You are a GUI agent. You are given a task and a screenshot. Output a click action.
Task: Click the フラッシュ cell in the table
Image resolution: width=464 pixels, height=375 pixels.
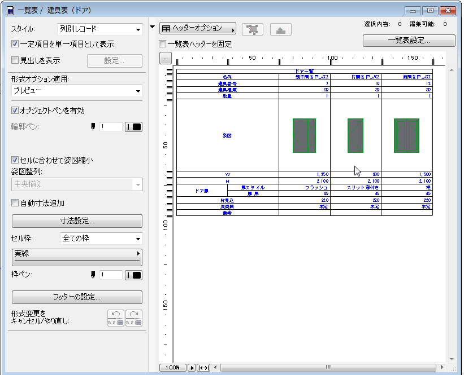click(x=305, y=187)
